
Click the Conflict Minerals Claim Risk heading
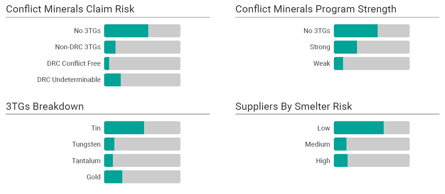coord(70,9)
